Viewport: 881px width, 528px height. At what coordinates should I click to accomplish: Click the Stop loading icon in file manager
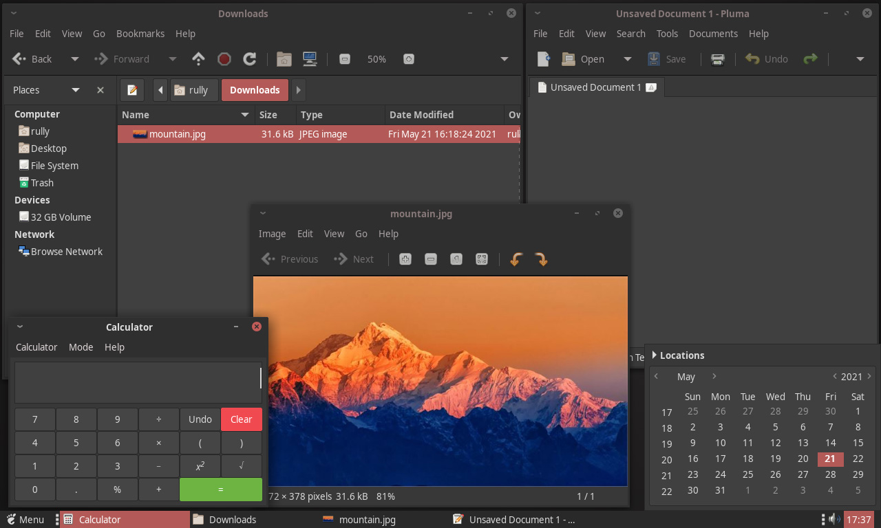pyautogui.click(x=224, y=59)
